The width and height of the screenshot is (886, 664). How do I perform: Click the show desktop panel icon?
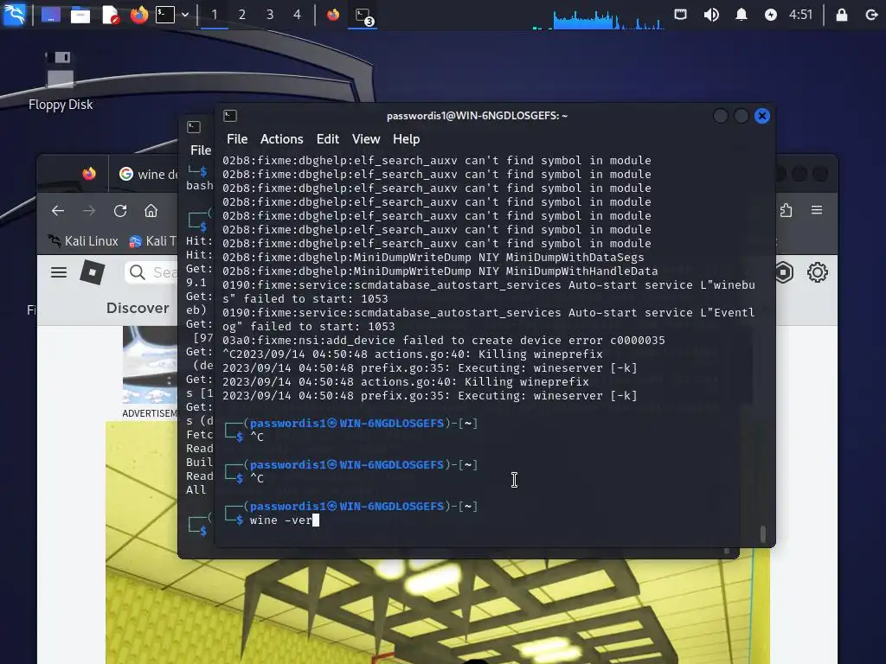[x=51, y=14]
